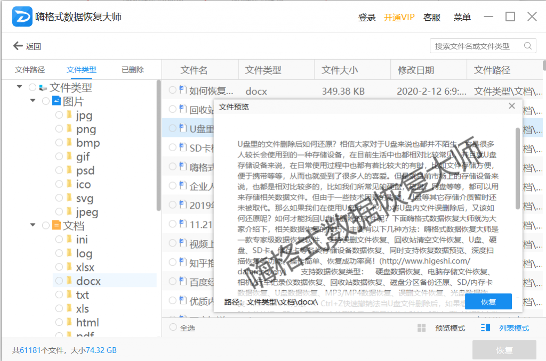Open 客服 customer service

tap(432, 17)
